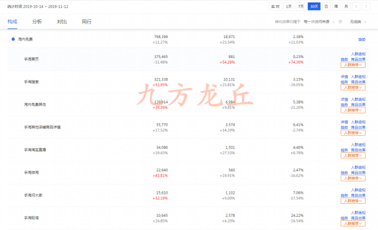Open 趋势 for 手淘微淘 row
The image size is (378, 230).
tap(344, 173)
